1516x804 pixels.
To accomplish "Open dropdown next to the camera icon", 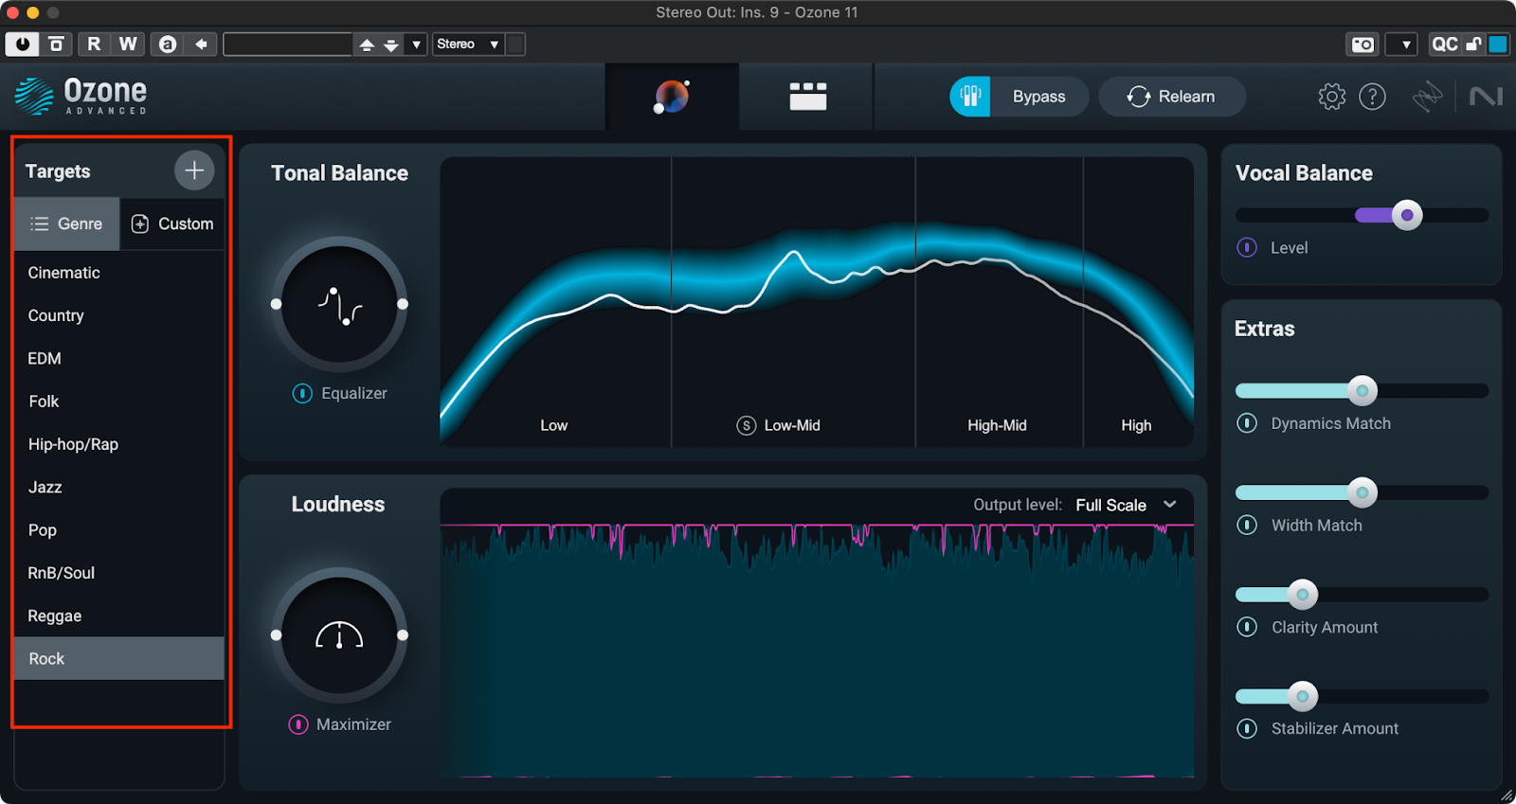I will [1402, 45].
